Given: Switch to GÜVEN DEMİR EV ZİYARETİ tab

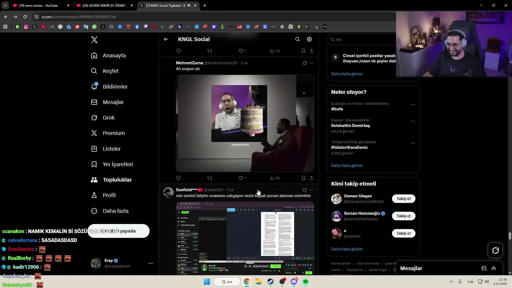Looking at the screenshot, I should [105, 6].
